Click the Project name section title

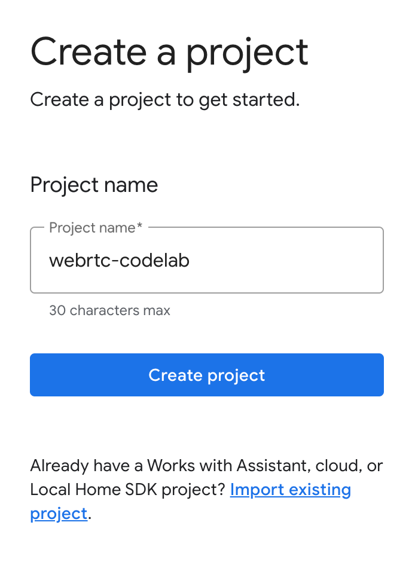coord(93,185)
